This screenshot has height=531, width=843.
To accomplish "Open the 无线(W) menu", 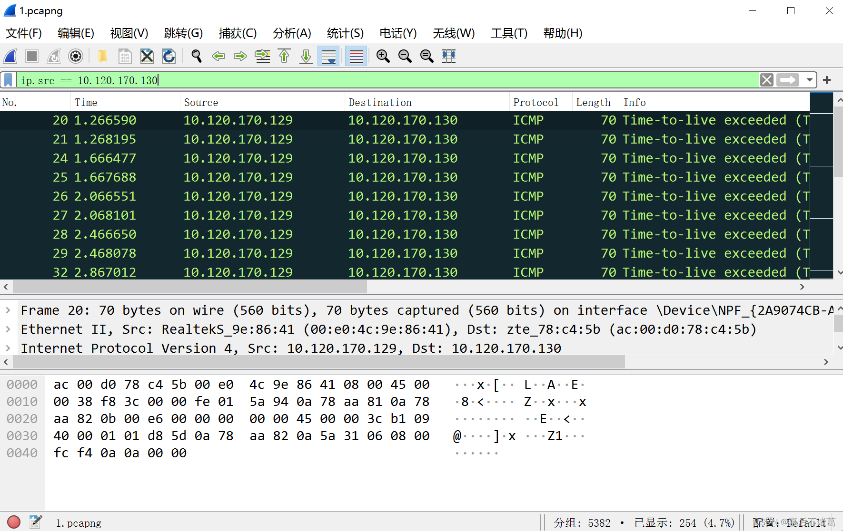I will 454,33.
